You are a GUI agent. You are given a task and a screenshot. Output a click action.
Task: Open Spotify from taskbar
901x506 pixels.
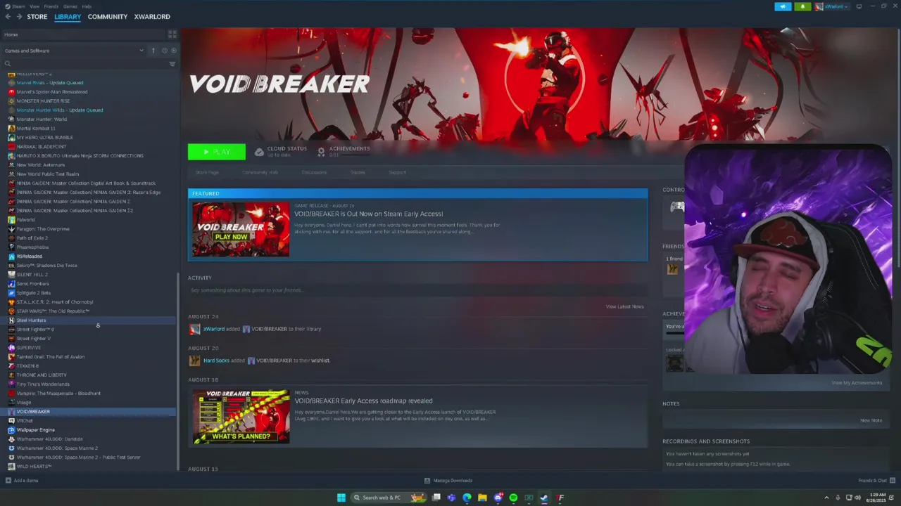(x=513, y=498)
